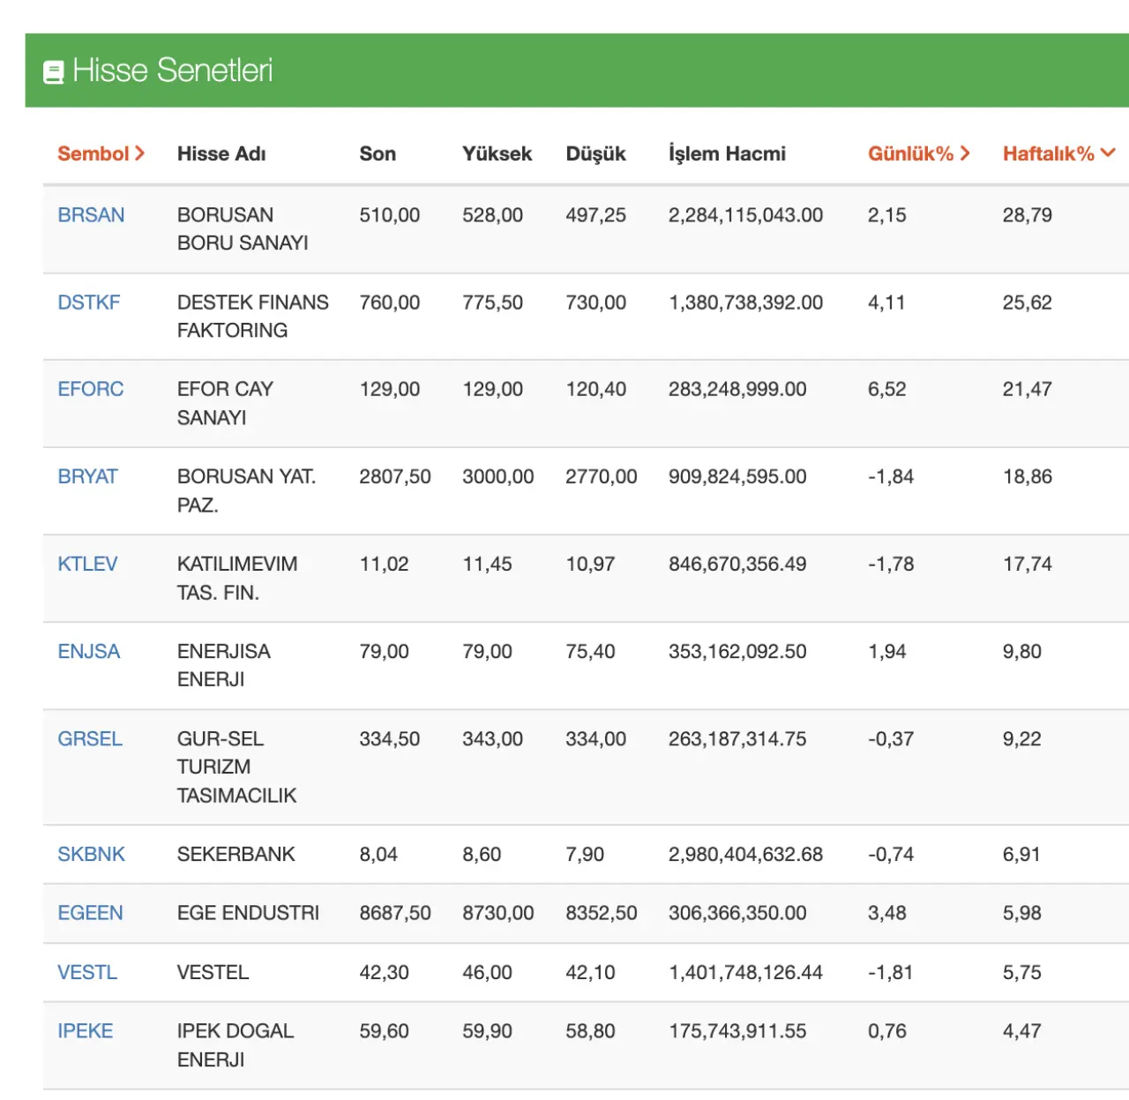Viewport: 1129px width, 1100px height.
Task: Click the Hisse Senetleri header title
Action: [172, 71]
